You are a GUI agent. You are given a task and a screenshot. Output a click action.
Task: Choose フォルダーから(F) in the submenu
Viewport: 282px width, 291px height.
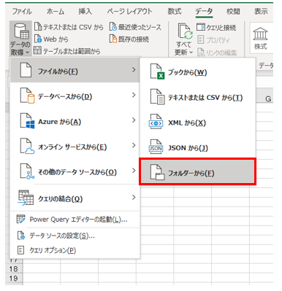coord(198,171)
